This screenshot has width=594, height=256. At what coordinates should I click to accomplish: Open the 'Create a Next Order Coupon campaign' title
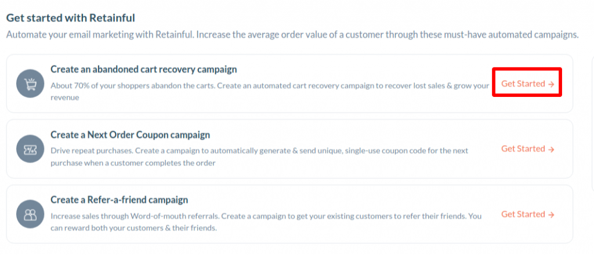click(131, 135)
